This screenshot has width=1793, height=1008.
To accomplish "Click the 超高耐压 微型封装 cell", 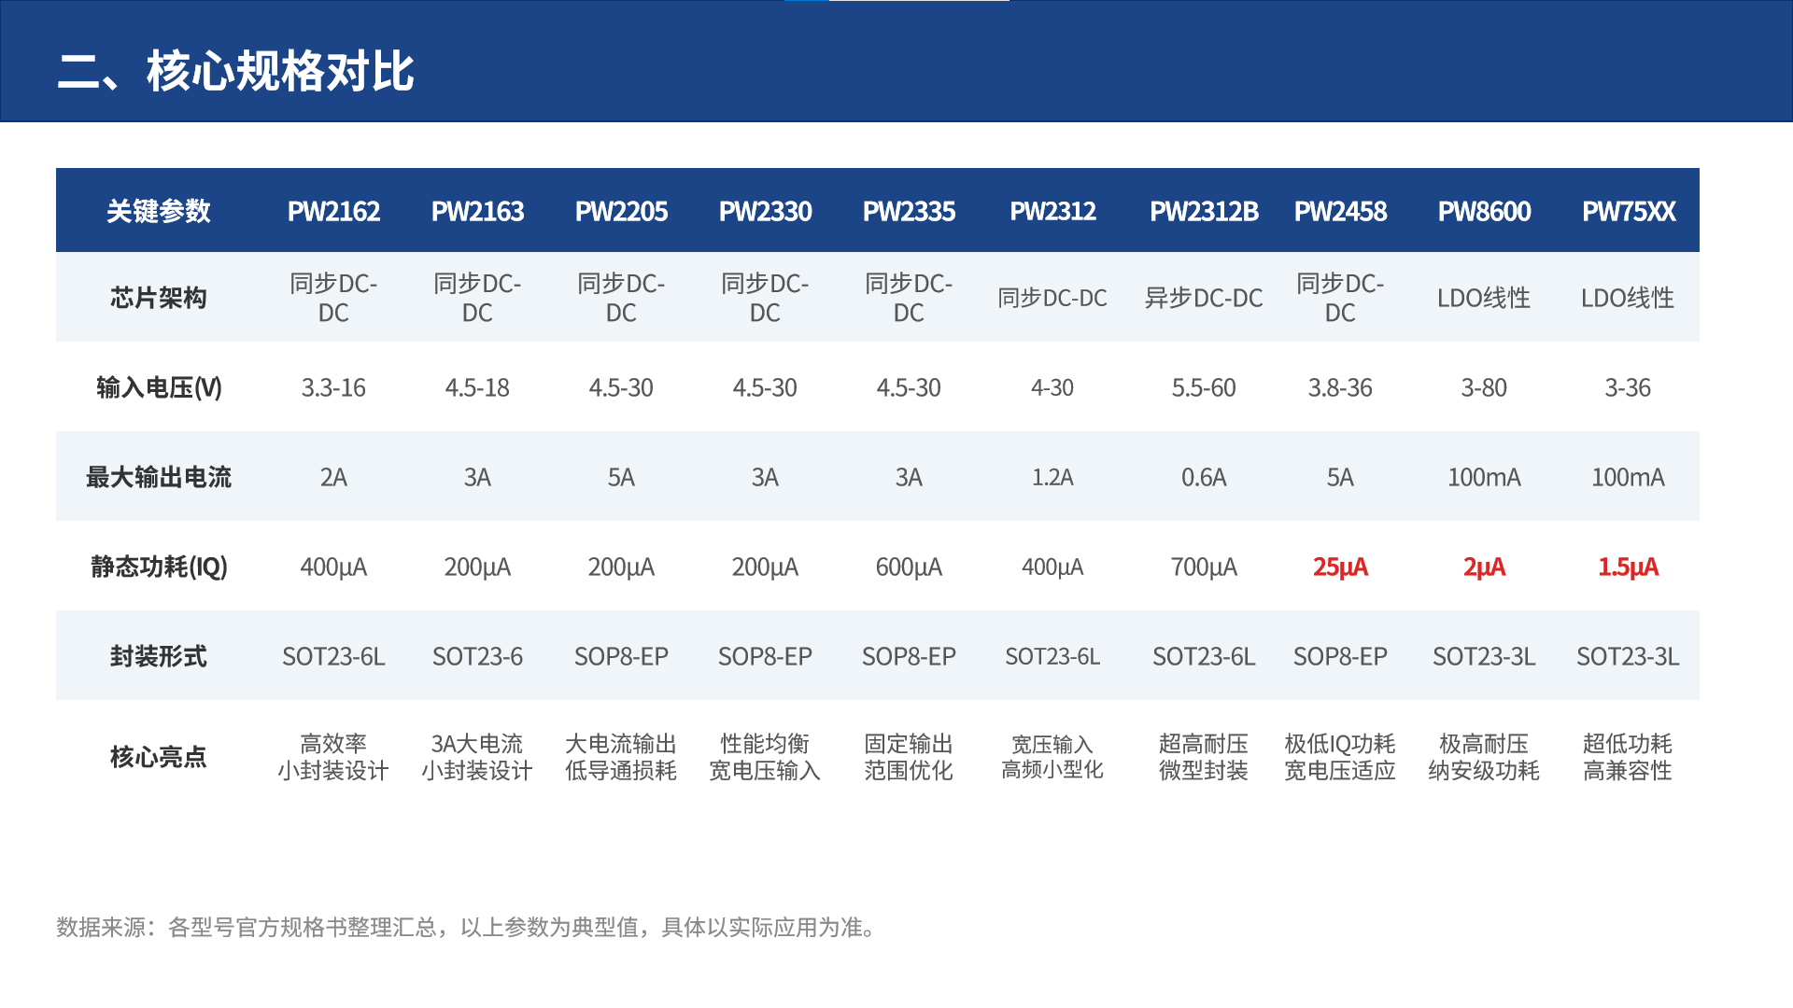I will [1204, 757].
